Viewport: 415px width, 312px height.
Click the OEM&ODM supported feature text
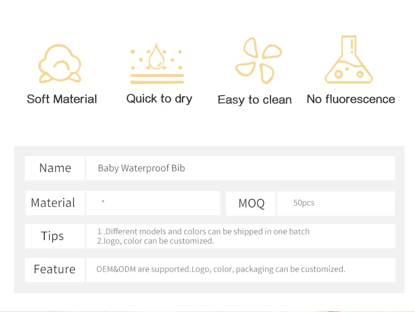click(x=221, y=269)
